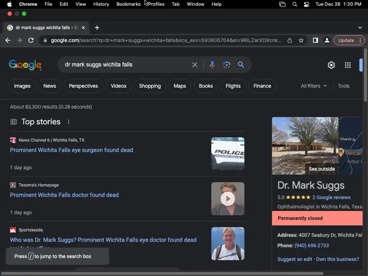Image resolution: width=368 pixels, height=276 pixels.
Task: Click inside the Google search box
Action: click(127, 65)
